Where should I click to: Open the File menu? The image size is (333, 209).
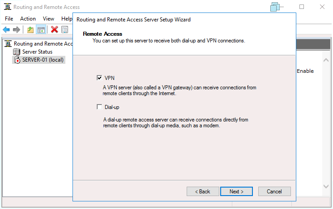tap(9, 19)
